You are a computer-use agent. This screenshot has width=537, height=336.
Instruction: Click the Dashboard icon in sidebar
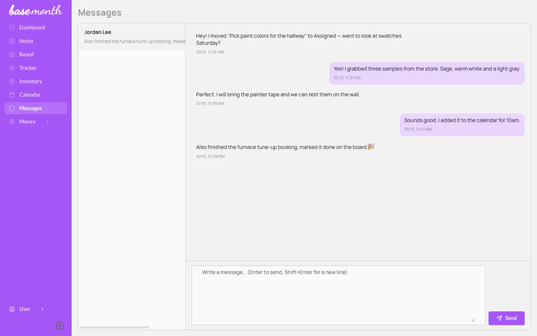coord(12,28)
